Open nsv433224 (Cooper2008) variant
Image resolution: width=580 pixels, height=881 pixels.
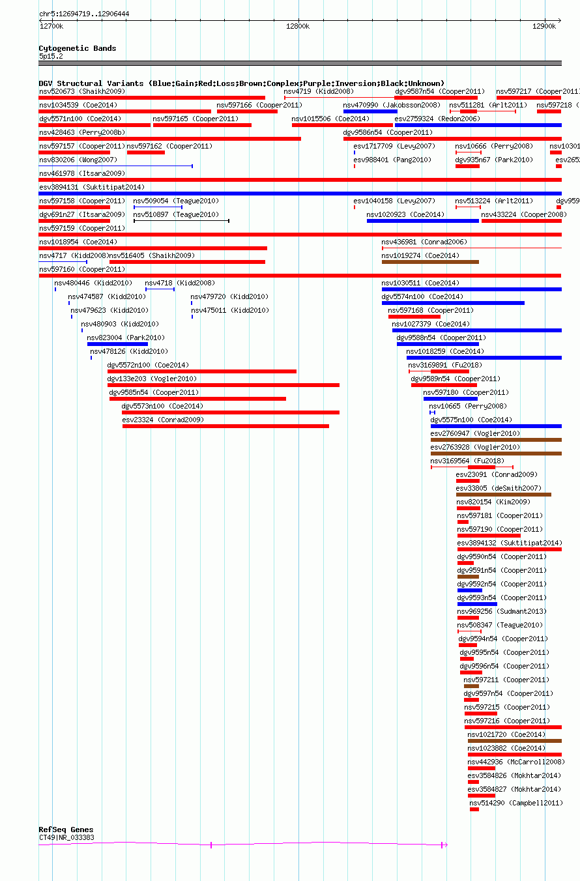click(521, 221)
